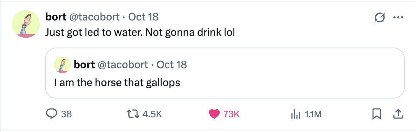
Task: Click the 38 replies count
Action: coord(66,114)
